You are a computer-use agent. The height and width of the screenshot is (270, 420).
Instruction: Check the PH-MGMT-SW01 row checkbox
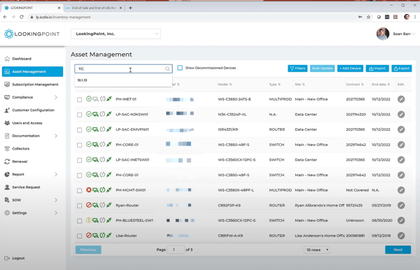point(80,190)
